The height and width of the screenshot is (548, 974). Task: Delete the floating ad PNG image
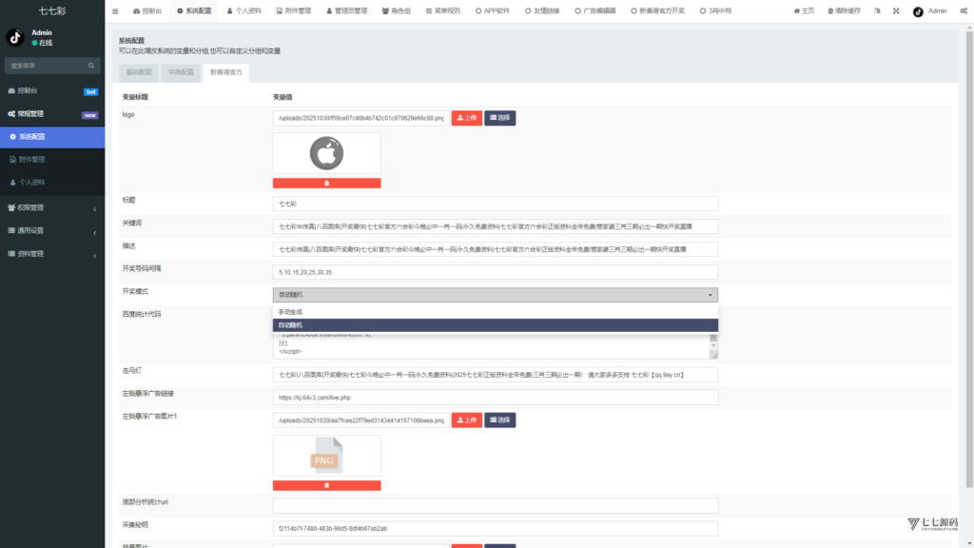pos(326,485)
